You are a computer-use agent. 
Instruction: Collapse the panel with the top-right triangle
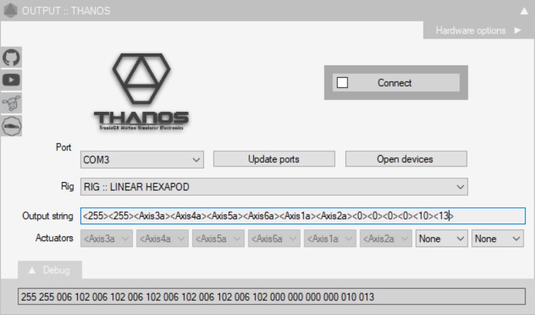[x=524, y=12]
